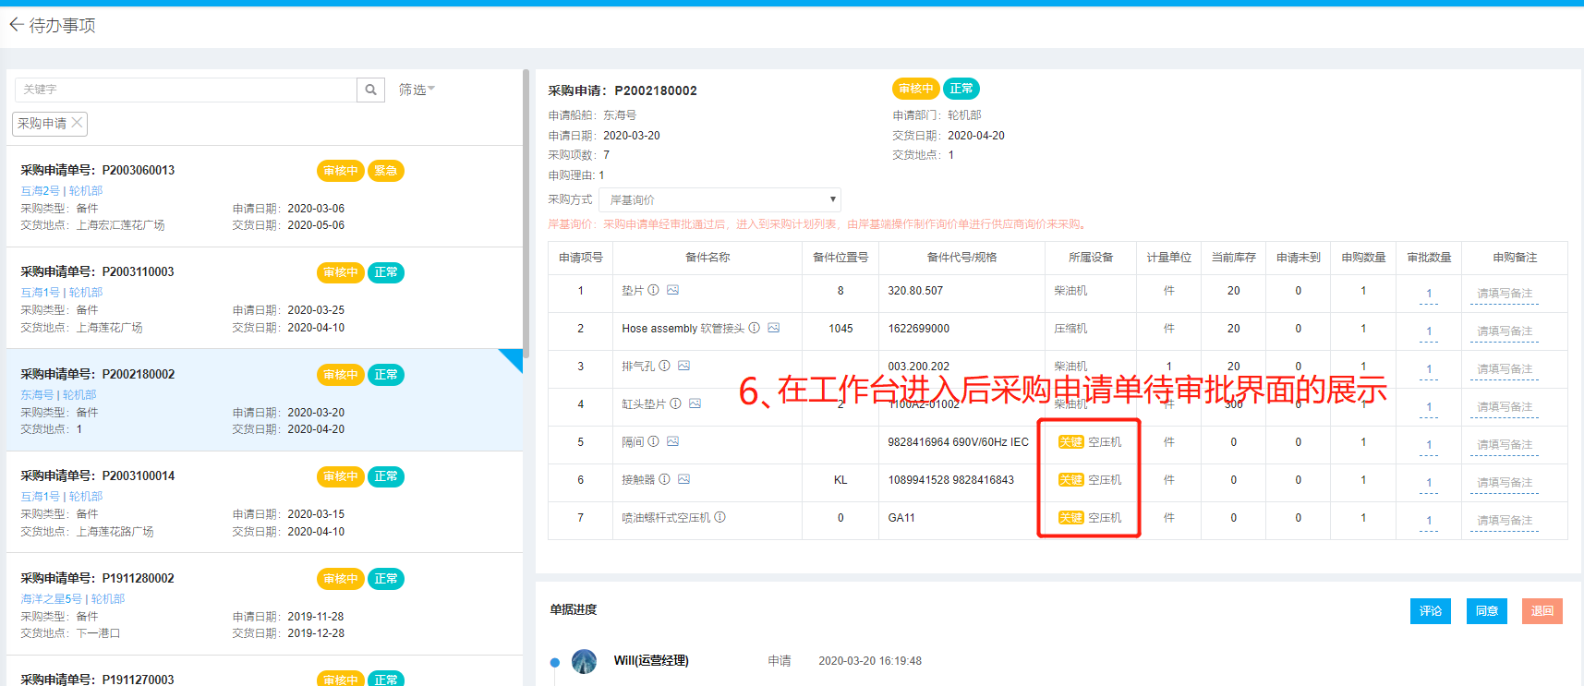Open image icon beside Hose assembly 软管接头
The width and height of the screenshot is (1584, 686).
pos(774,328)
